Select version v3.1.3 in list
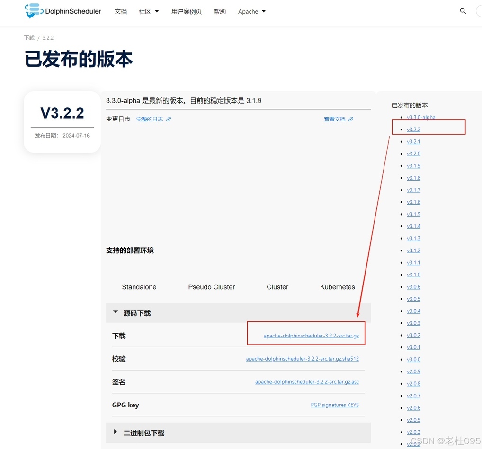This screenshot has width=482, height=449. [413, 239]
